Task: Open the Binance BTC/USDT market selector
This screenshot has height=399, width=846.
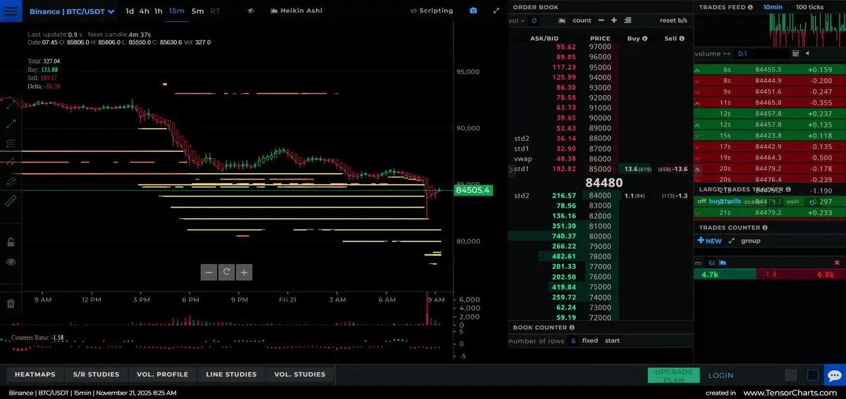Action: coord(72,11)
